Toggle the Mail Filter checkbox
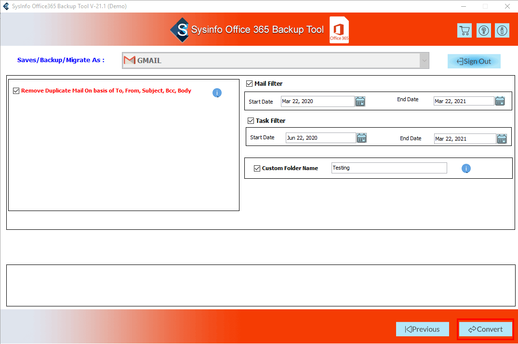The width and height of the screenshot is (518, 344). (249, 83)
